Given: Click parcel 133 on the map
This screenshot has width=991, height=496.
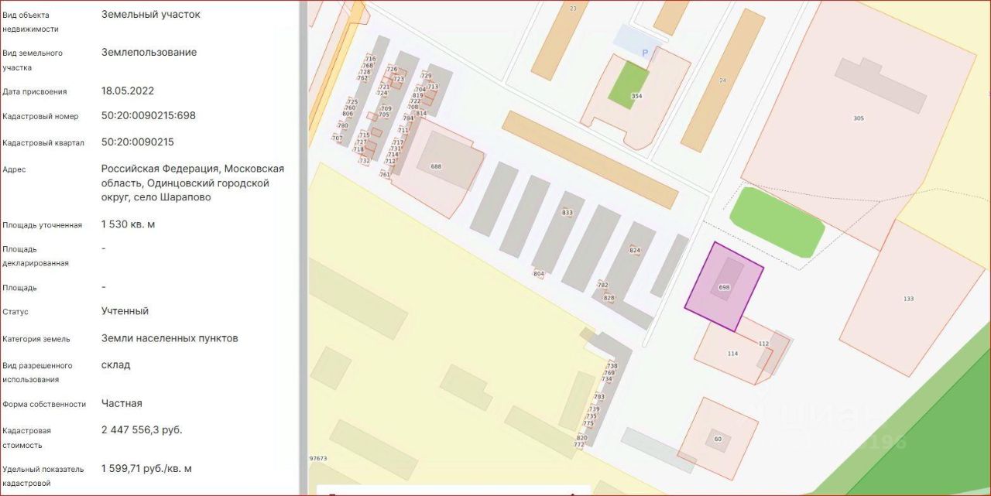Looking at the screenshot, I should [x=908, y=299].
